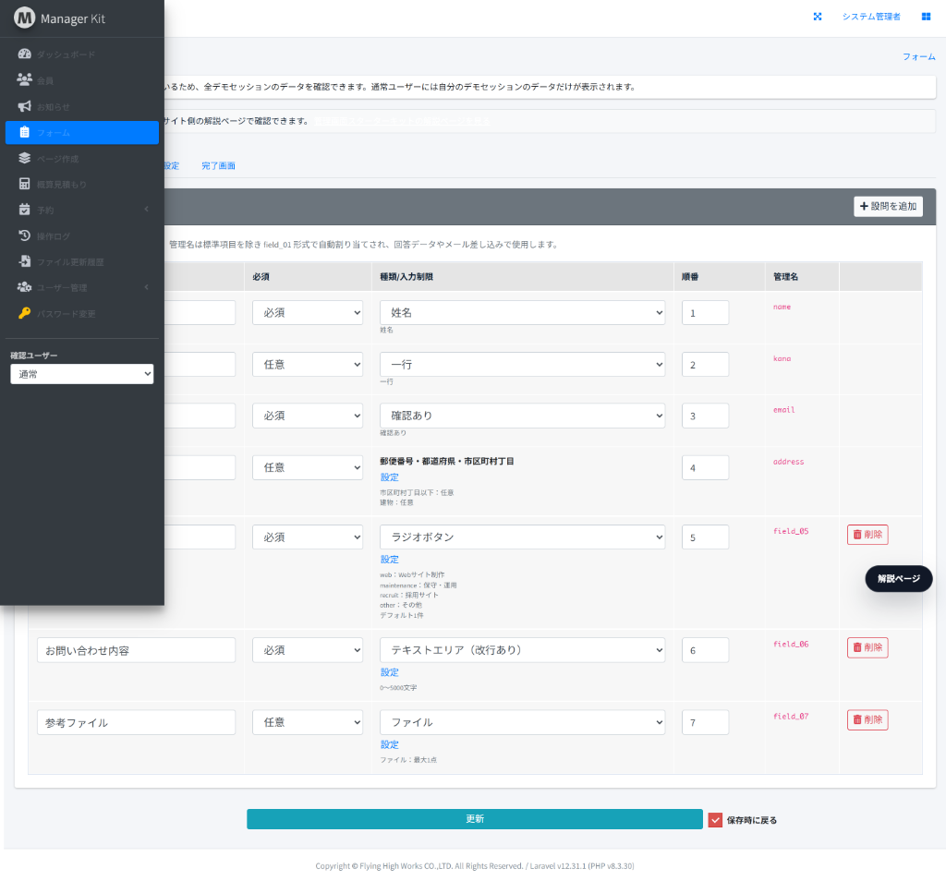Open the operation log history icon
946x893 pixels.
(24, 235)
